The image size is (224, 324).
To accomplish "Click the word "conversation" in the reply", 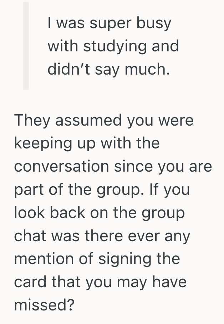I will click(x=62, y=167).
